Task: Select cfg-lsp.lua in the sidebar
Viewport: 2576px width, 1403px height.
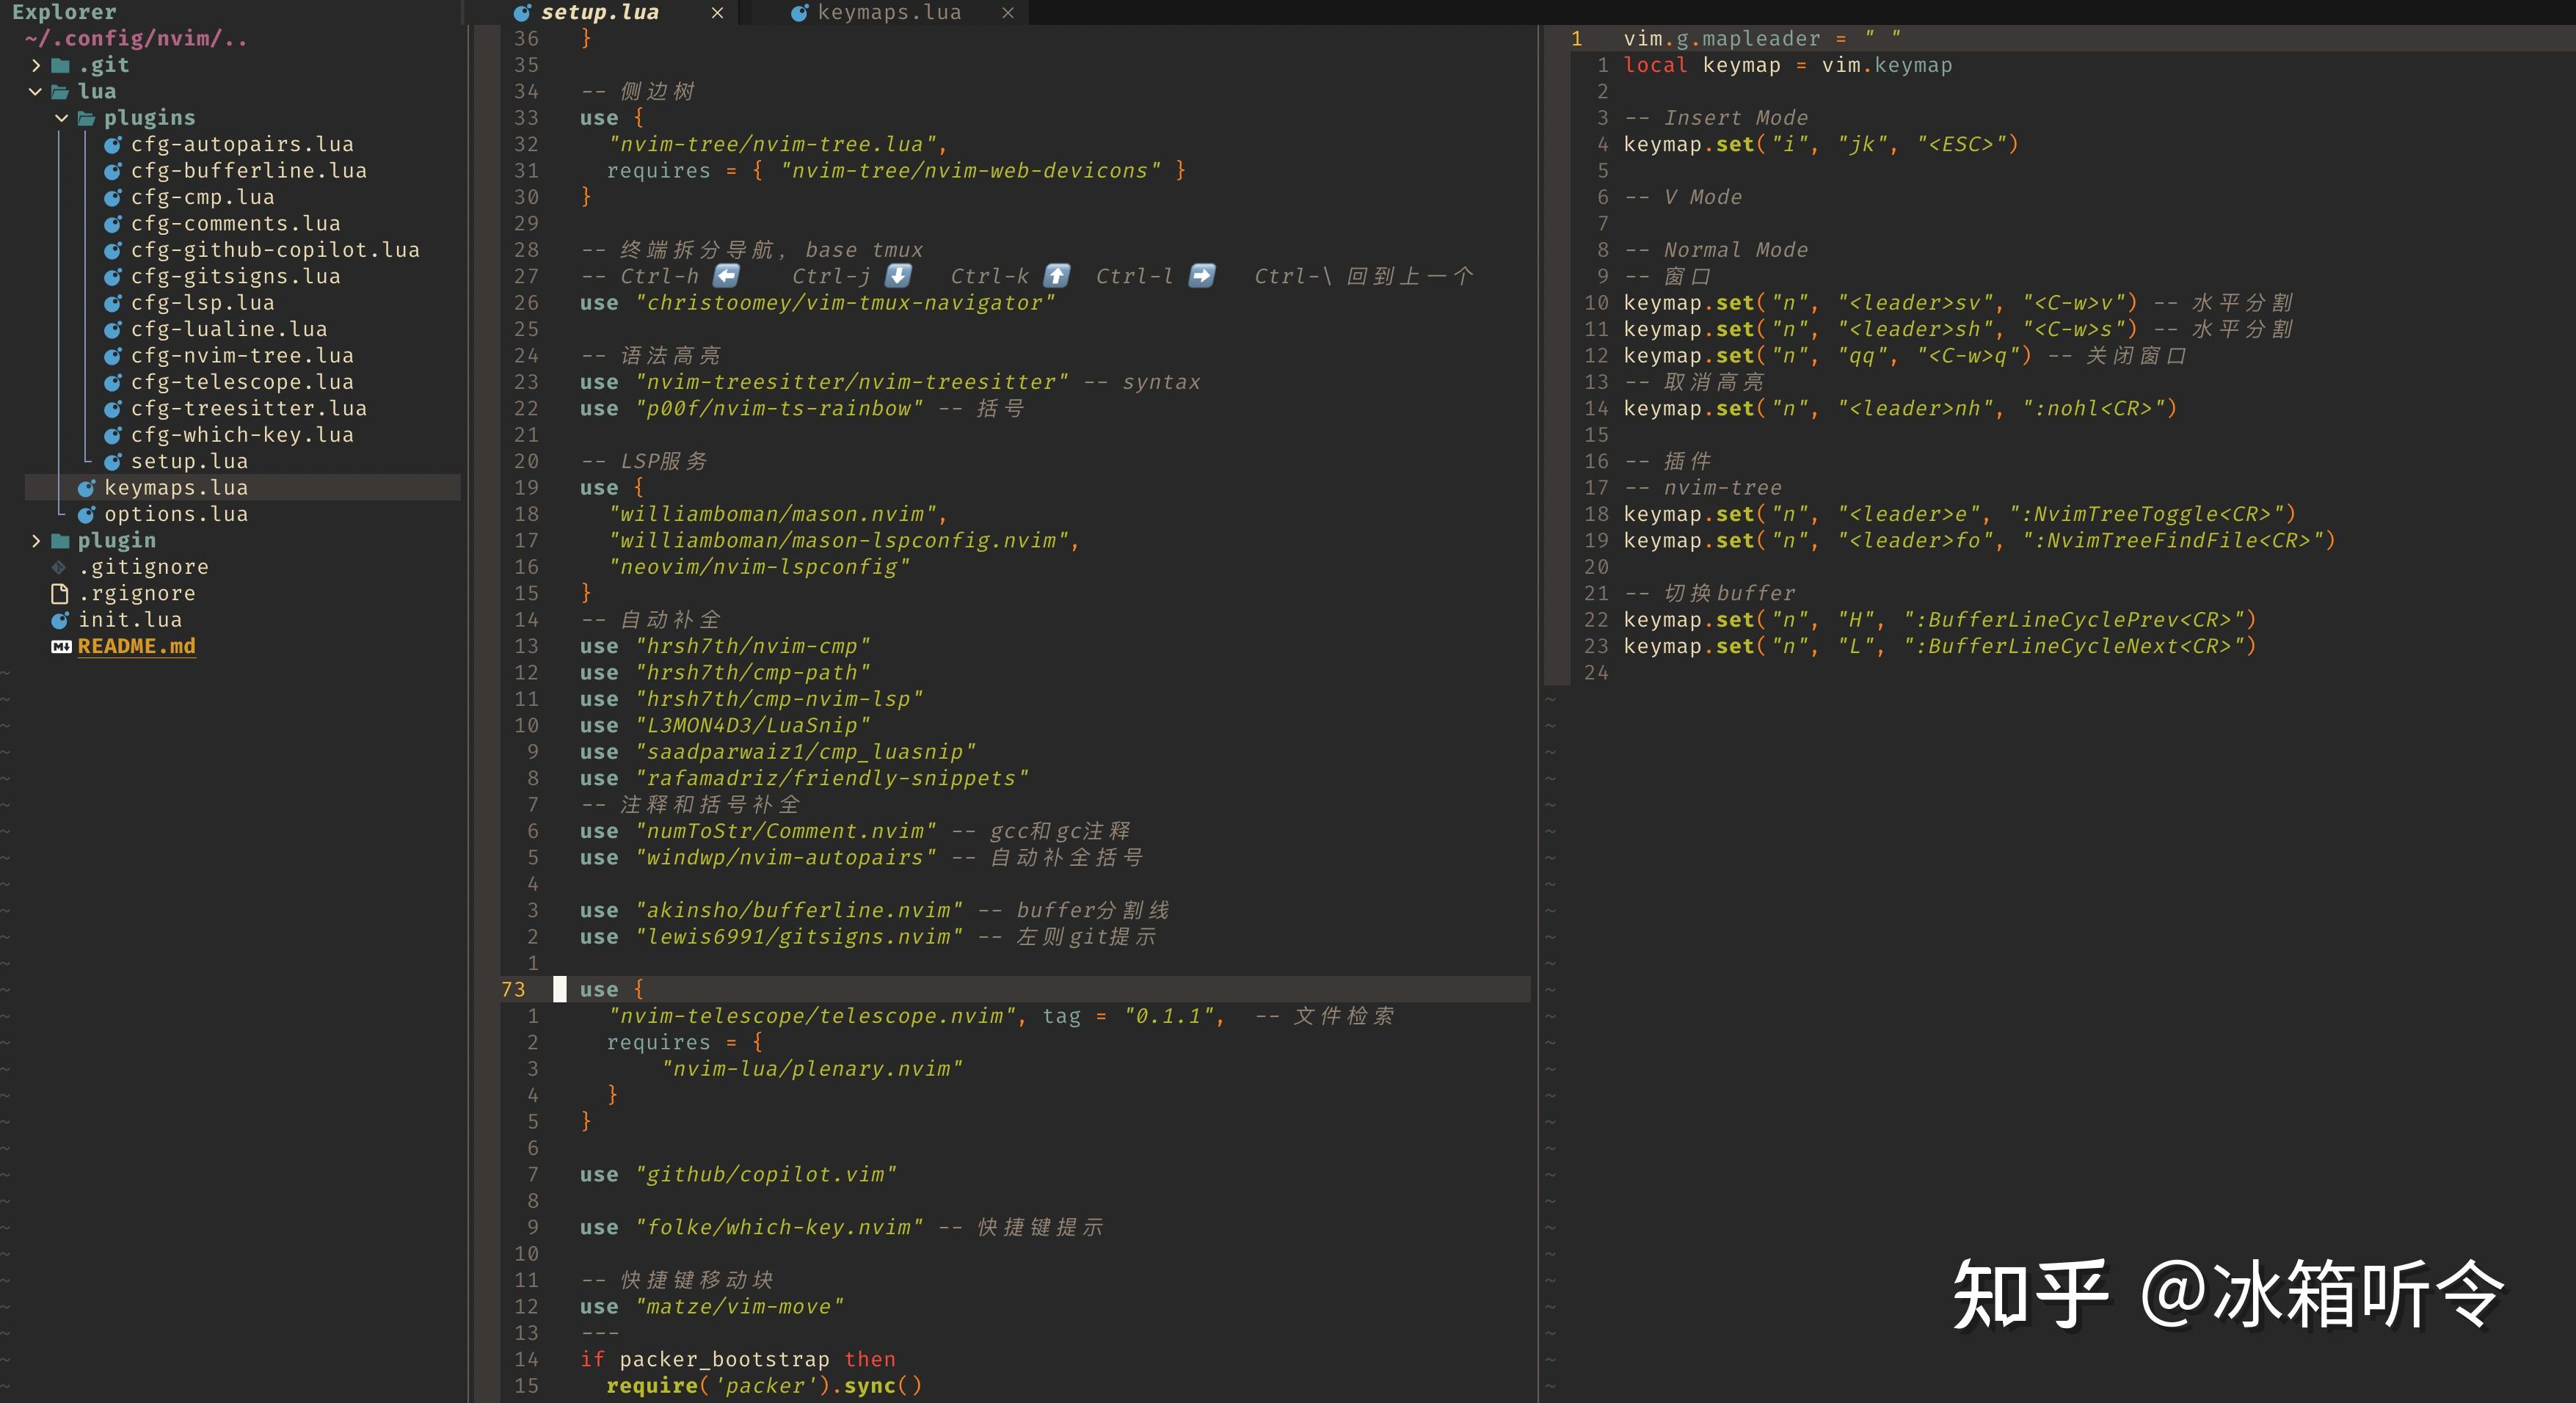Action: click(203, 302)
